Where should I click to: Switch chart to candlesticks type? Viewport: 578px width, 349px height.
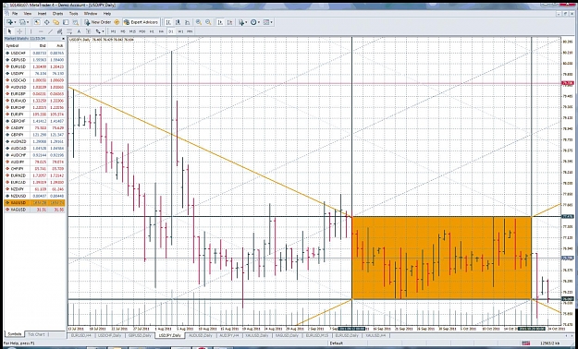(x=178, y=22)
